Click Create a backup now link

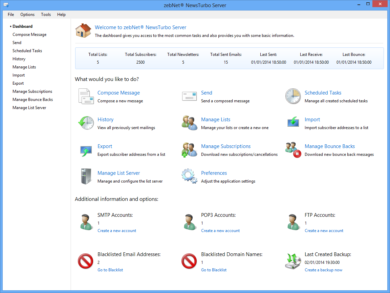tap(323, 270)
